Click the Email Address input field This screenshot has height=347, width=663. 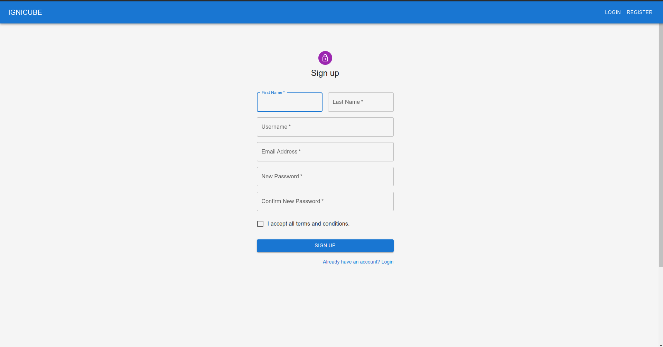325,151
